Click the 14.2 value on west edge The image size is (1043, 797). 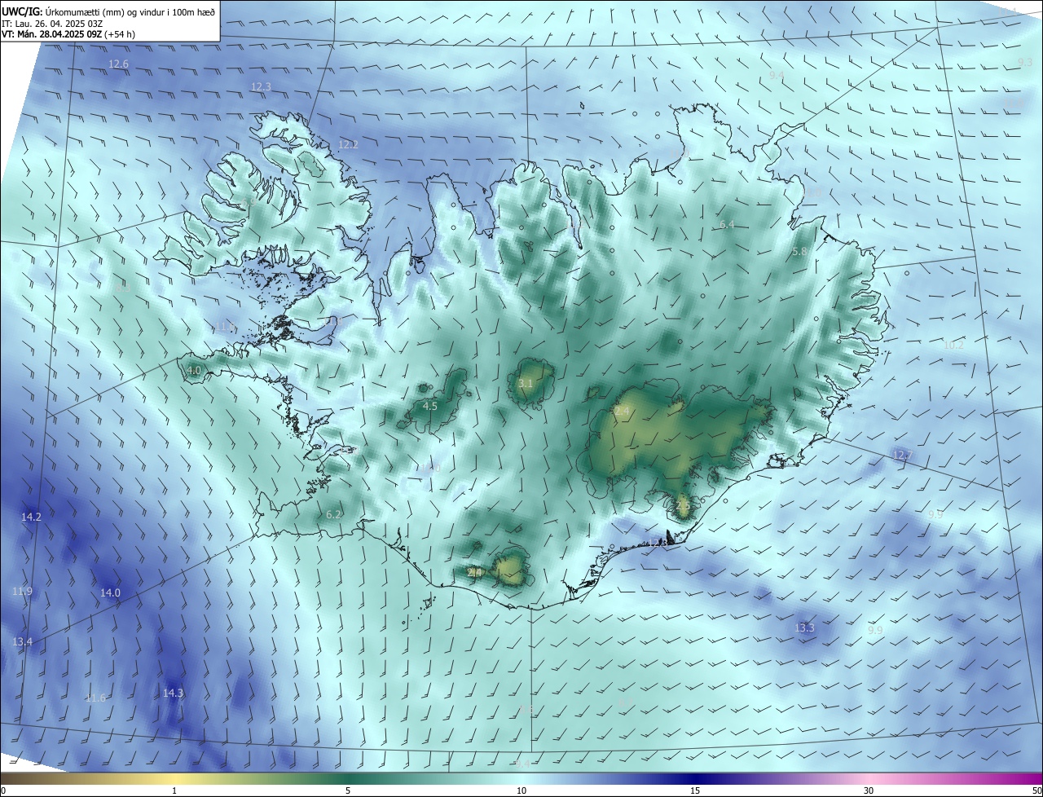[31, 517]
